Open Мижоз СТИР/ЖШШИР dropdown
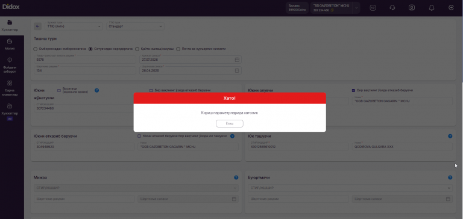463x219 pixels. [x=136, y=188]
